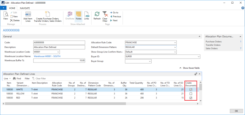The image size is (245, 115).
Task: Click the lines part settings gear icon
Action: click(196, 74)
